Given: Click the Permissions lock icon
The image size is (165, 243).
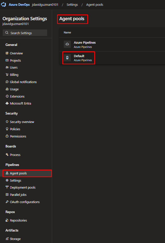Looking at the screenshot, I should coord(7,136).
